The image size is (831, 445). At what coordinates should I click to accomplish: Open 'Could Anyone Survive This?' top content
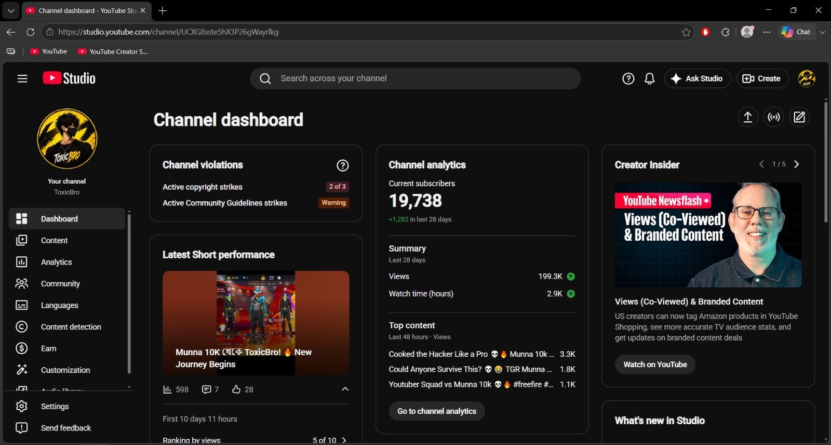pyautogui.click(x=482, y=369)
